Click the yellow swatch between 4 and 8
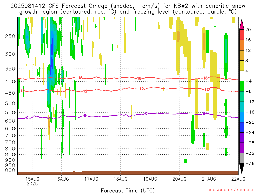 (242, 66)
